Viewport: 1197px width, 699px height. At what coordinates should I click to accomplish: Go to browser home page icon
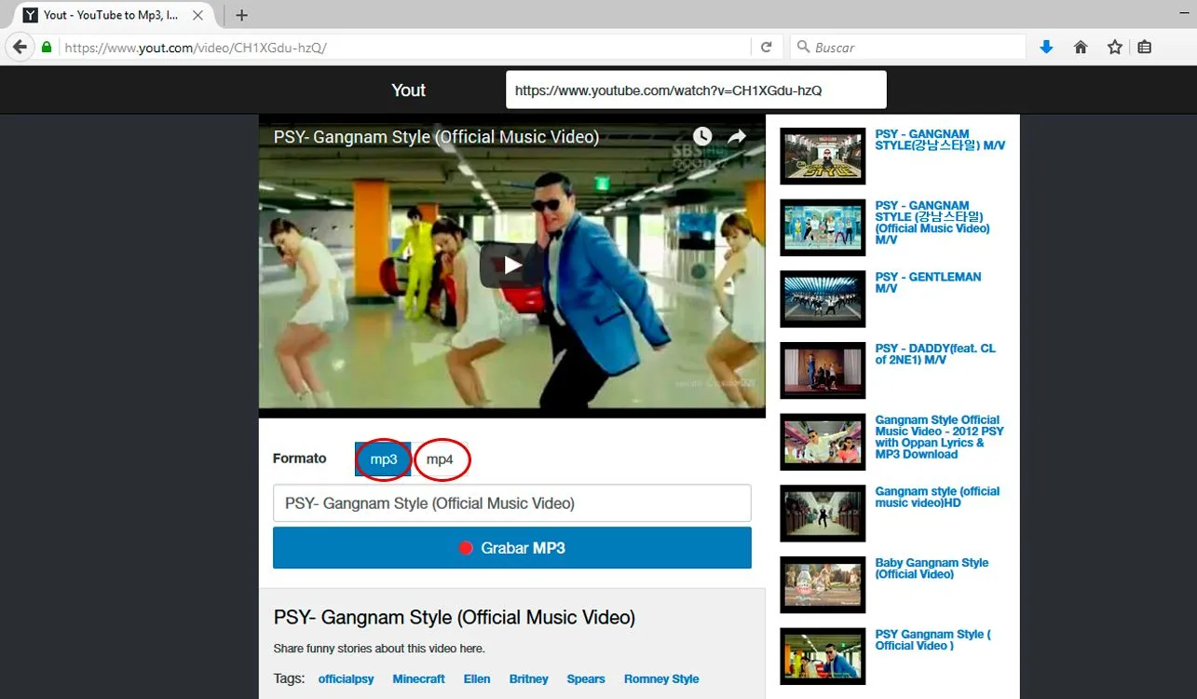pos(1081,47)
